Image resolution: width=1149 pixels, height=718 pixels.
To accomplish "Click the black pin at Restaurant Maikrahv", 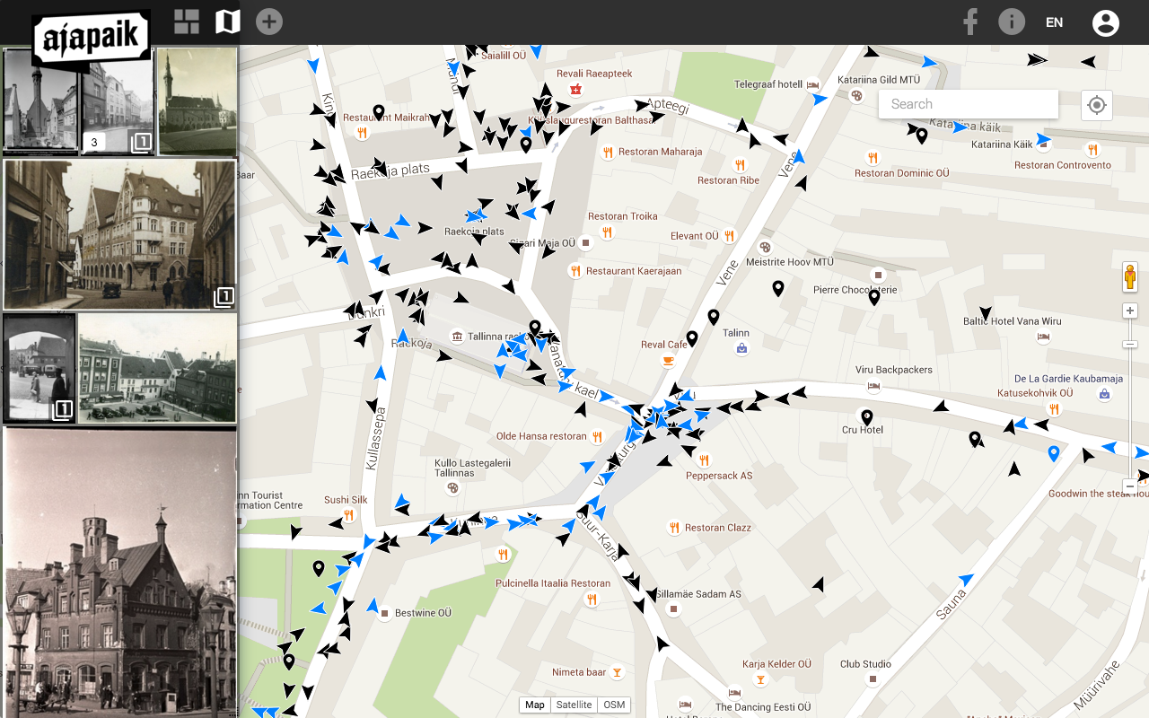I will point(379,113).
